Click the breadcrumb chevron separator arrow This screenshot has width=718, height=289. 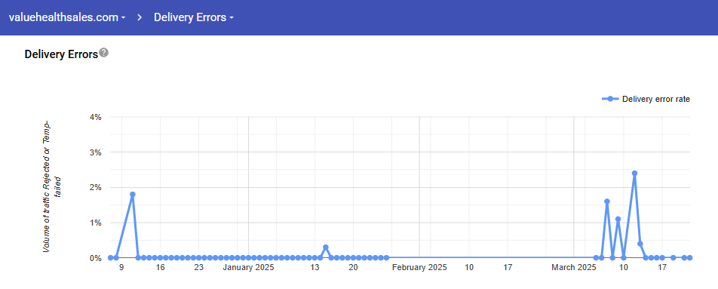(x=140, y=17)
